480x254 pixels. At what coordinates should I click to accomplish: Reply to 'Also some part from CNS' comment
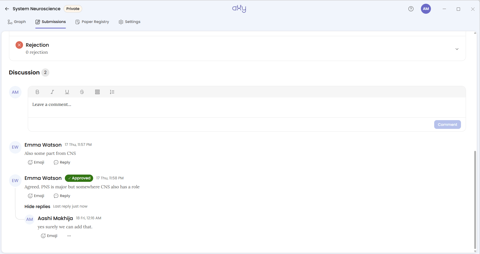(62, 162)
